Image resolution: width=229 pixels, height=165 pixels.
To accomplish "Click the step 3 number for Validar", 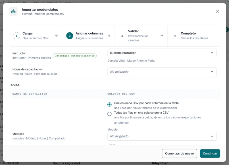I will (x=122, y=36).
